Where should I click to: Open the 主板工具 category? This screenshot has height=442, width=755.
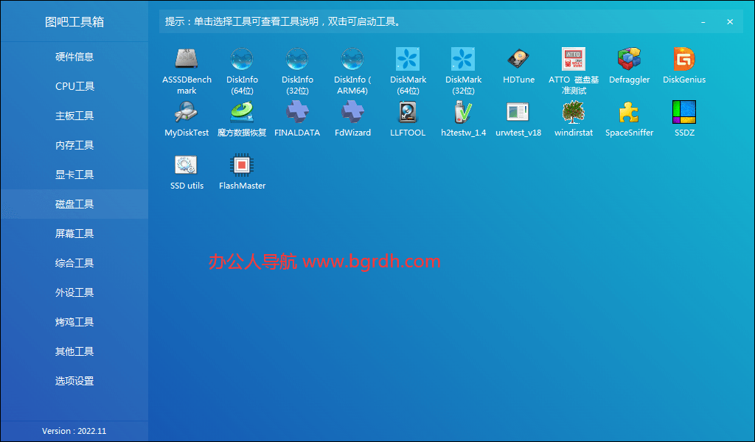click(x=74, y=116)
